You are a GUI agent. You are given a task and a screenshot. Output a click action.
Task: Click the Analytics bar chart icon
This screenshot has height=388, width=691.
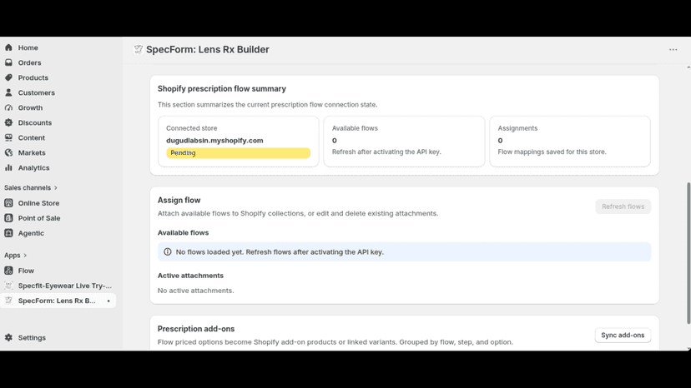(8, 167)
